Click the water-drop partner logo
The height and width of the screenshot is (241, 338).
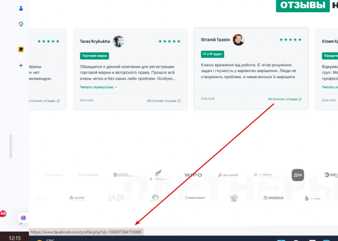(x=313, y=198)
